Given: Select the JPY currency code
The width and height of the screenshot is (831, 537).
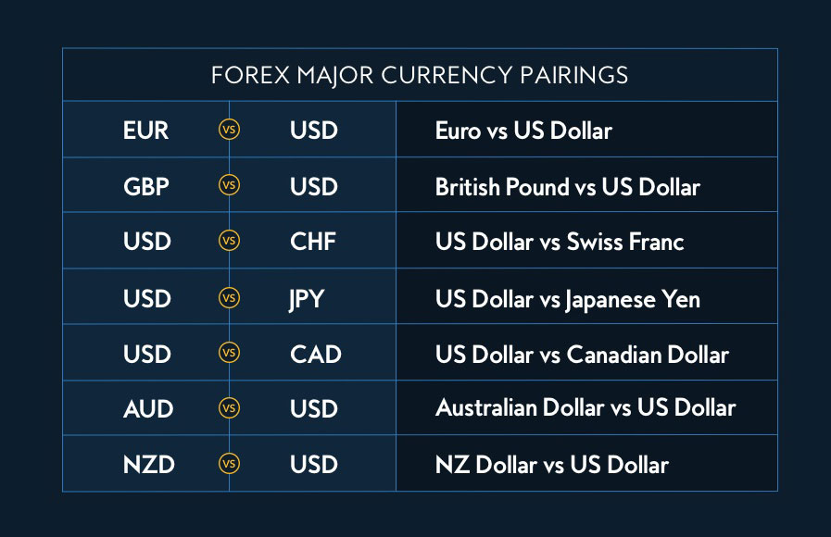Looking at the screenshot, I should pyautogui.click(x=307, y=300).
